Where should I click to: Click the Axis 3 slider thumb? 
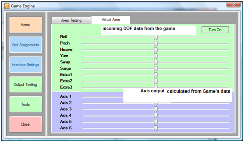[156, 109]
